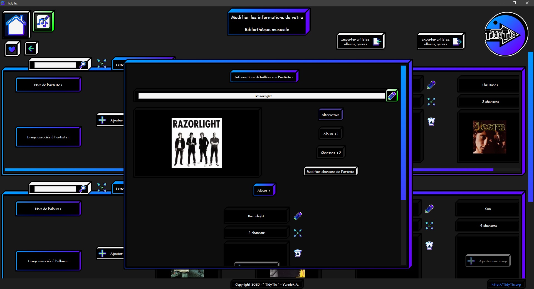534x289 pixels.
Task: Click the artist search input field
Action: [55, 65]
